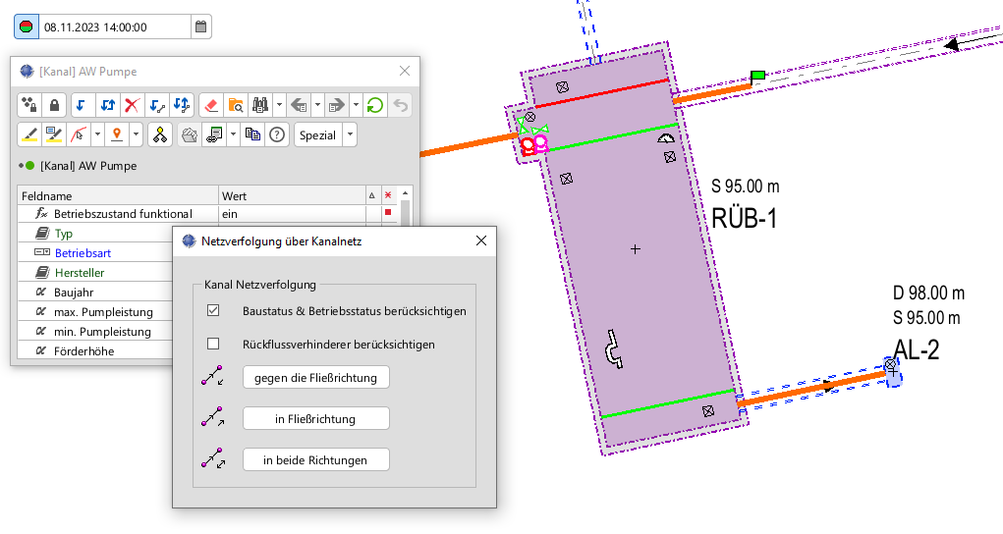Edit the date-time field 08.11.2023 14:00:00

tap(115, 27)
